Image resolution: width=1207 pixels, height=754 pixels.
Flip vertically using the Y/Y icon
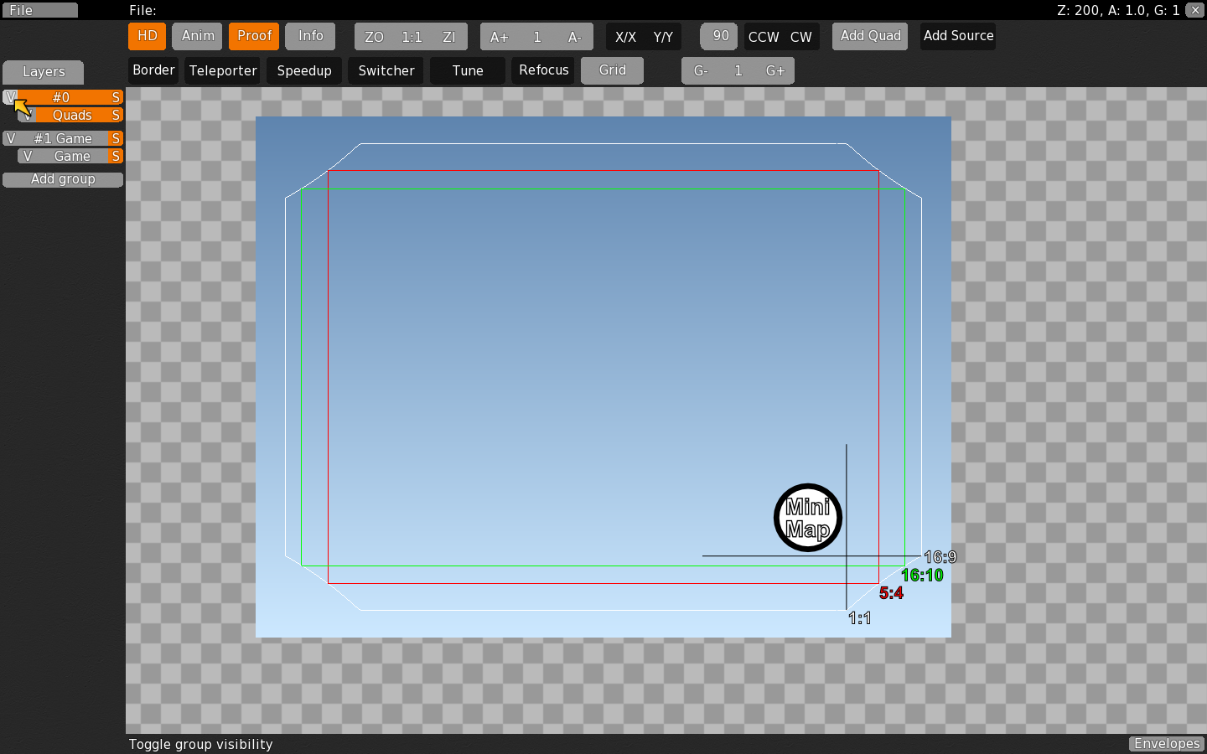663,37
